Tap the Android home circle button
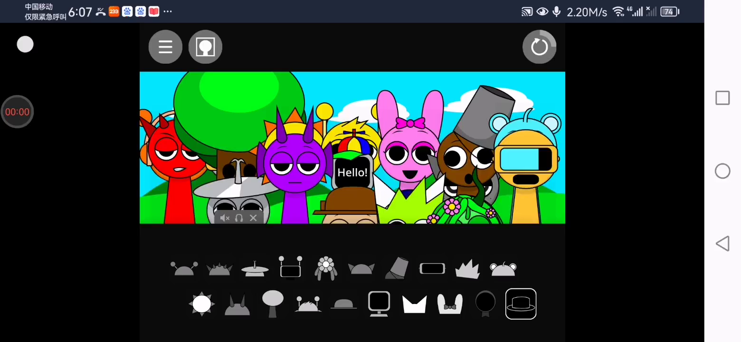 pos(722,171)
